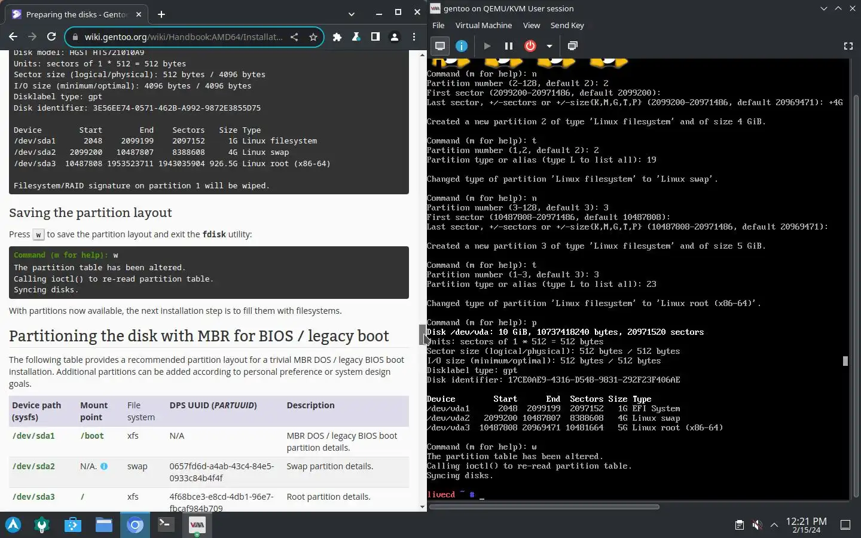Click the VM viewer vertical scrollbar
Viewport: 861px width, 538px height.
[856, 296]
